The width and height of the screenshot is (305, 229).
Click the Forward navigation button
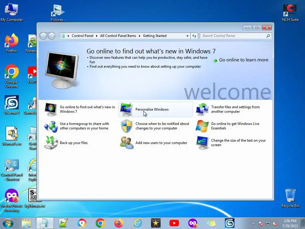52,36
